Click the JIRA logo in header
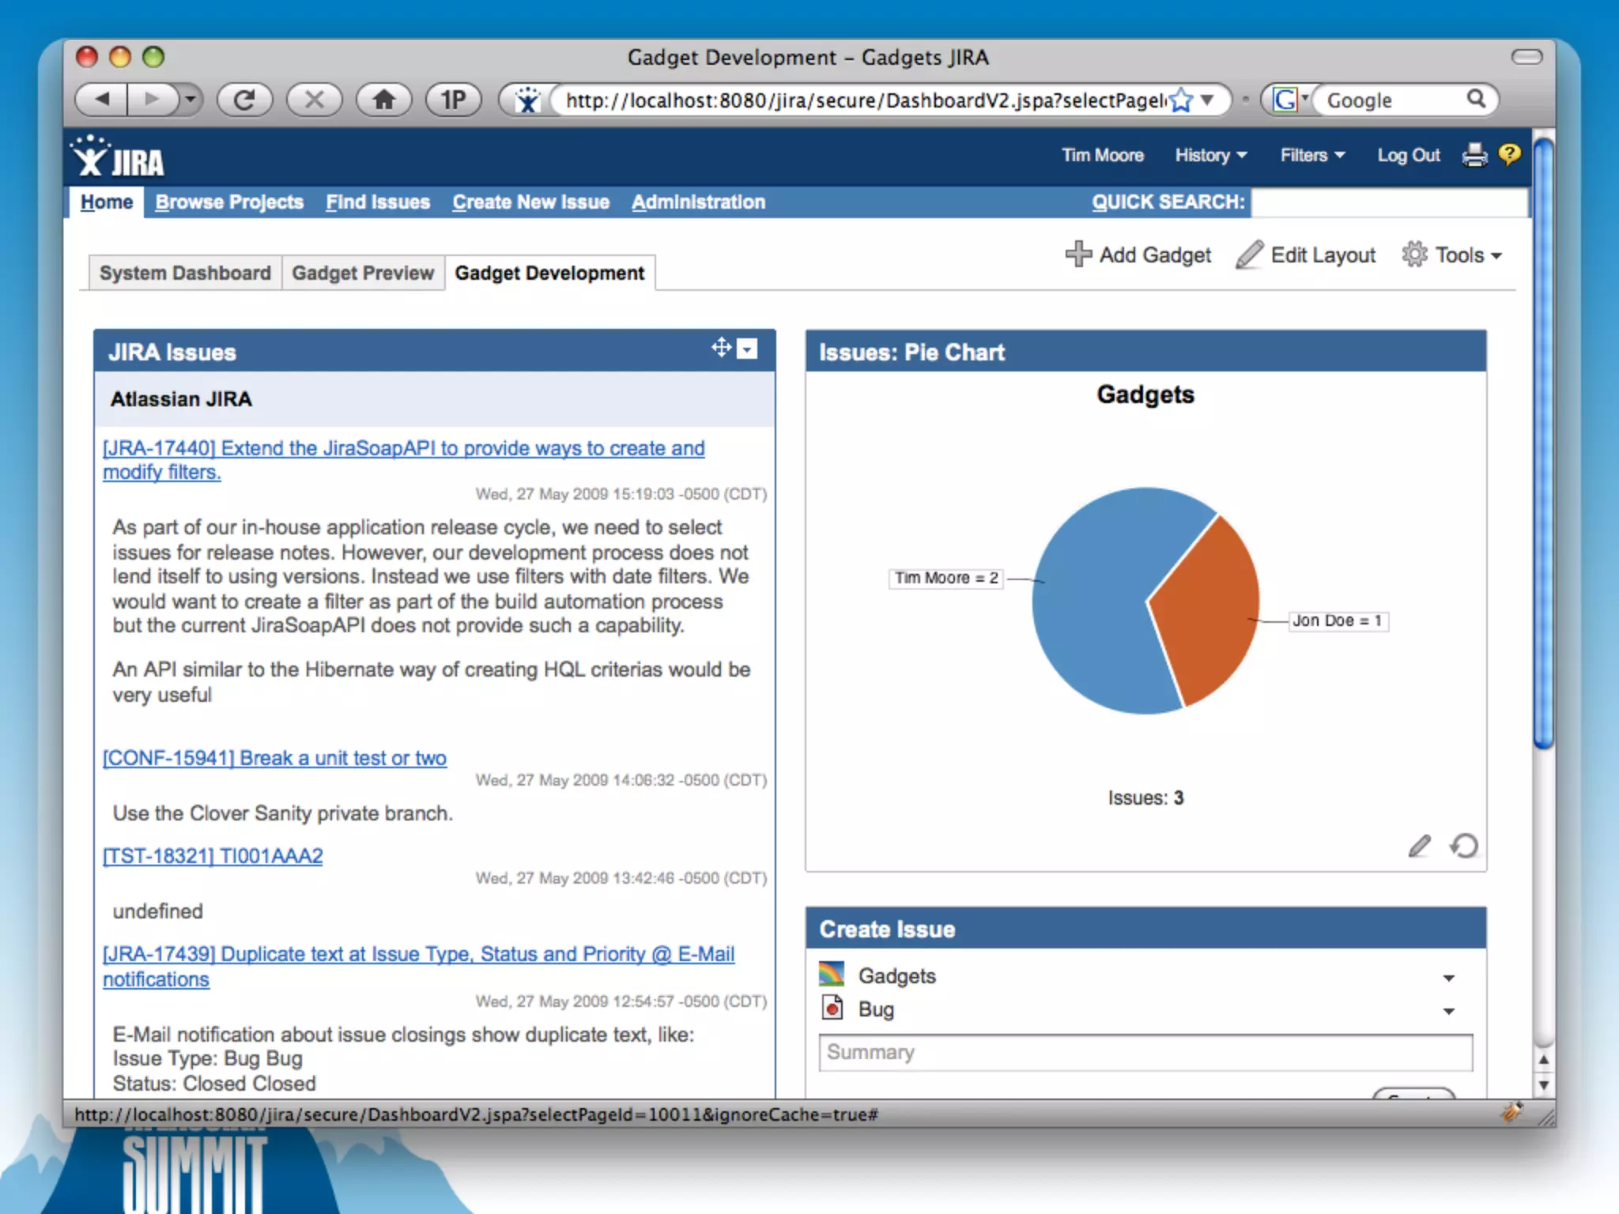The height and width of the screenshot is (1214, 1619). point(119,156)
